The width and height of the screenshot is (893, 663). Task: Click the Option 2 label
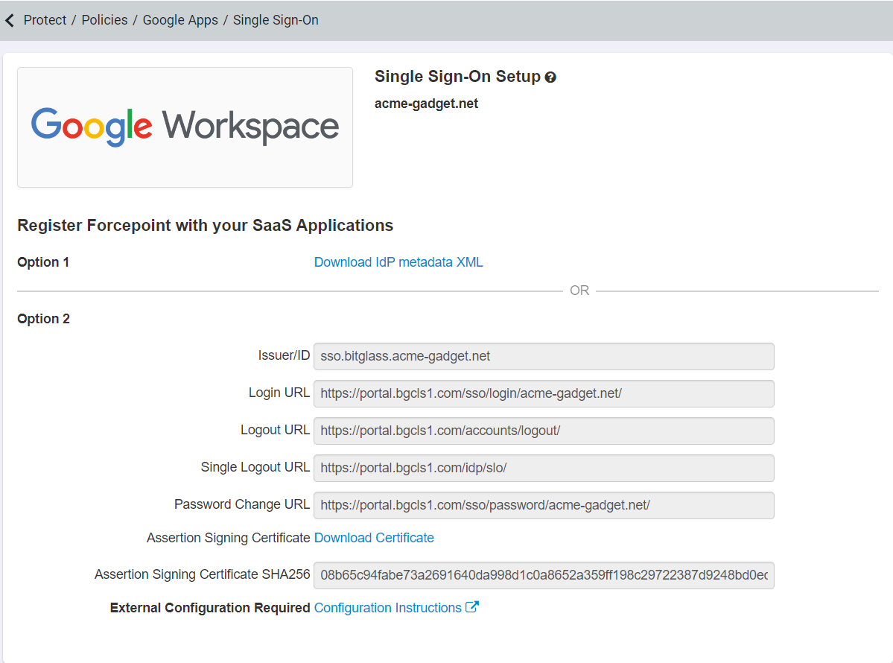tap(44, 318)
